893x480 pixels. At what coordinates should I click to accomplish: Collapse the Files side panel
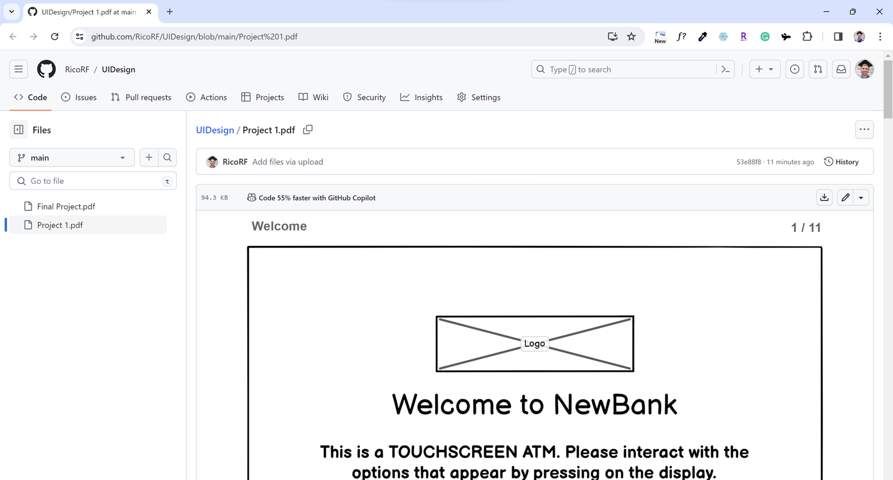(x=18, y=130)
